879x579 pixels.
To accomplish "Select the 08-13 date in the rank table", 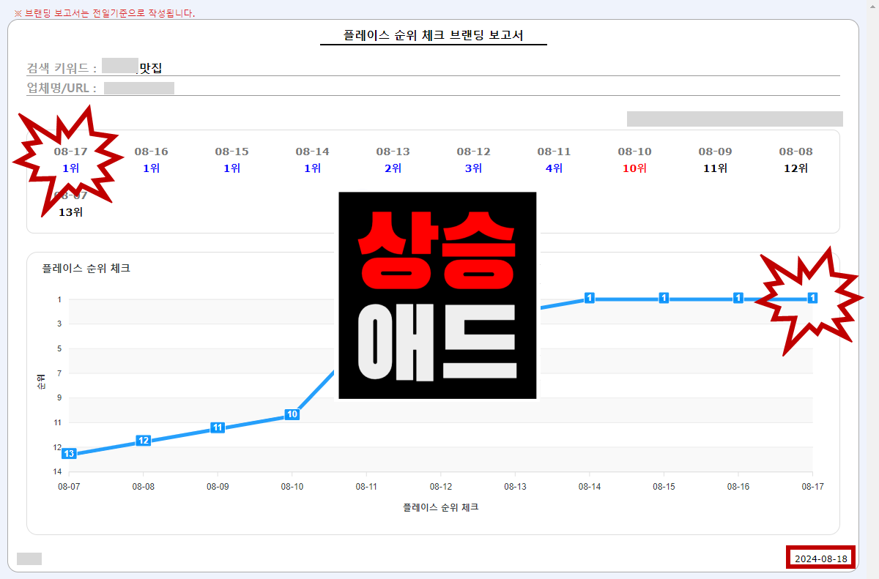I will [x=393, y=152].
